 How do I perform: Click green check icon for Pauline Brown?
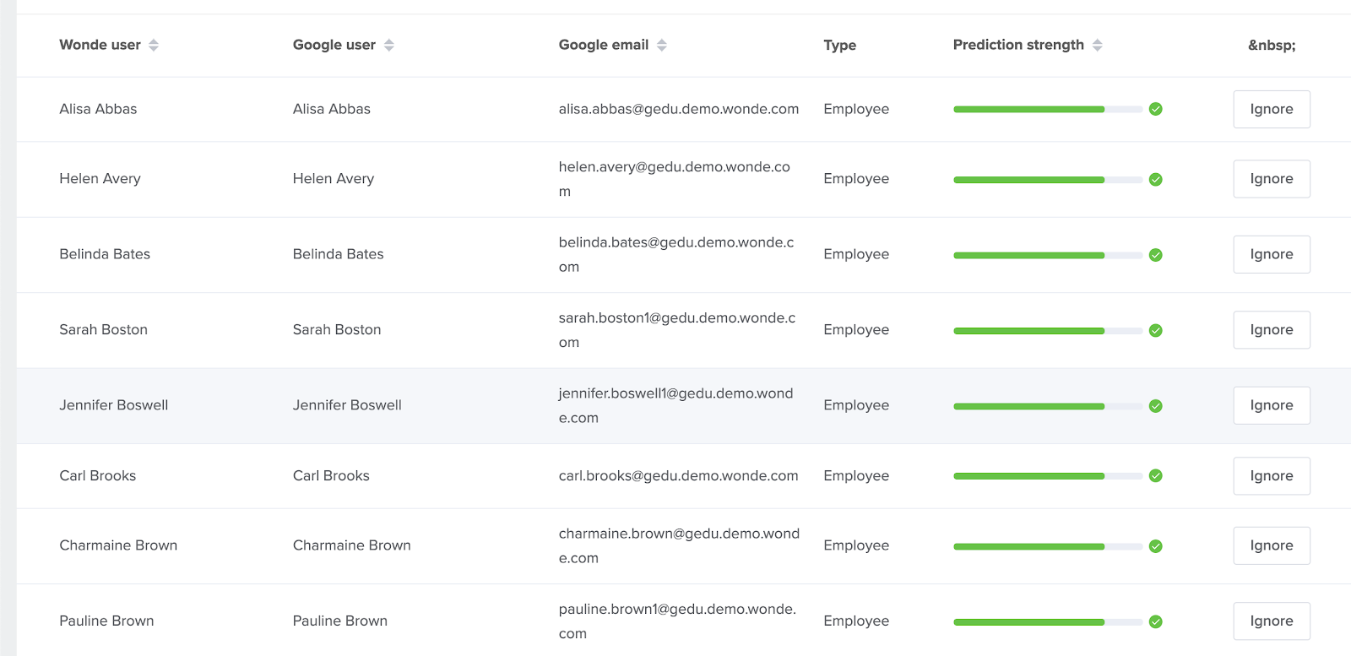[1156, 621]
